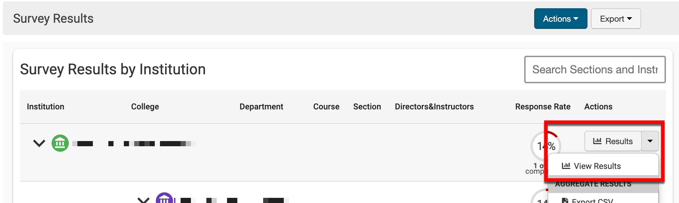Click the Directors&Instructors column header
679x203 pixels.
pyautogui.click(x=434, y=107)
